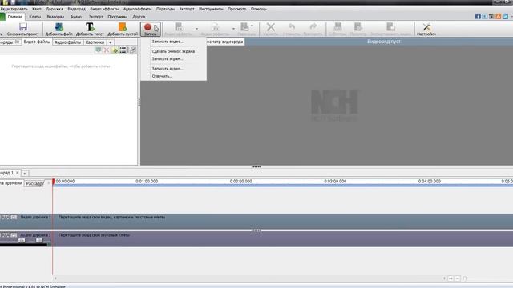This screenshot has width=513, height=288.
Task: Toggle the first icon on Видео дорожка 1
Action: pyautogui.click(x=6, y=217)
